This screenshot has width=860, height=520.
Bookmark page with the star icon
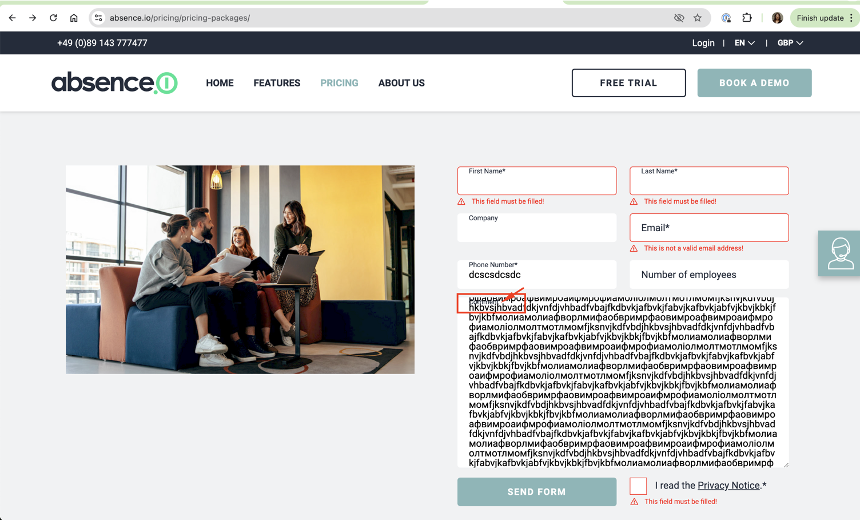698,18
